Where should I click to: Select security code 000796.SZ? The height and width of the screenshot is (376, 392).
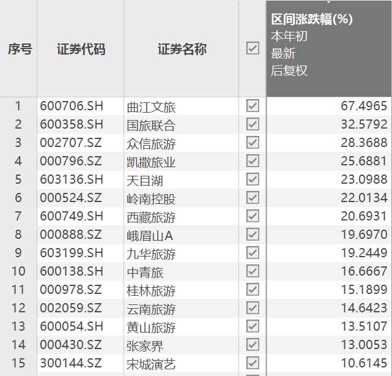tap(71, 161)
